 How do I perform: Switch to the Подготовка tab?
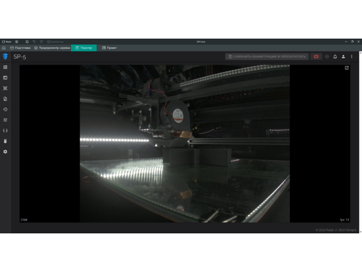[20, 48]
